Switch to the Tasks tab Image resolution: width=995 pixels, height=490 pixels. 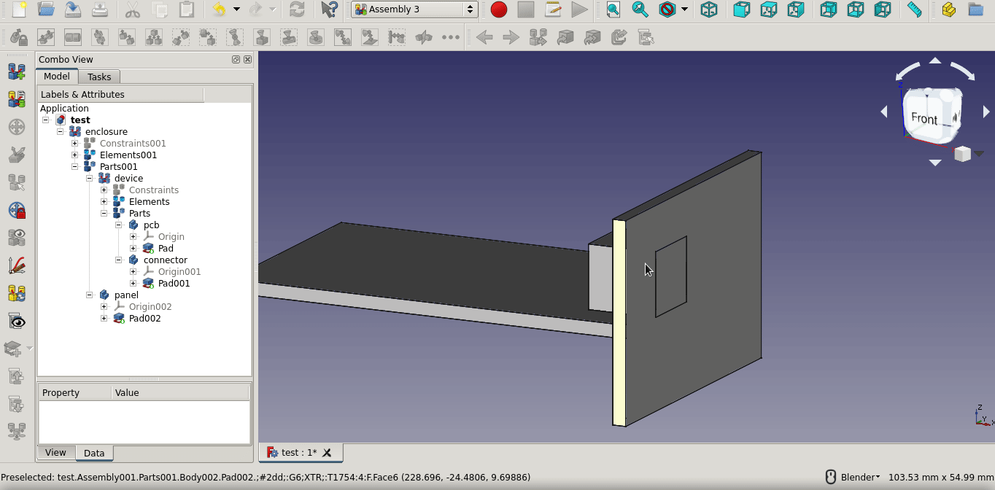point(99,77)
